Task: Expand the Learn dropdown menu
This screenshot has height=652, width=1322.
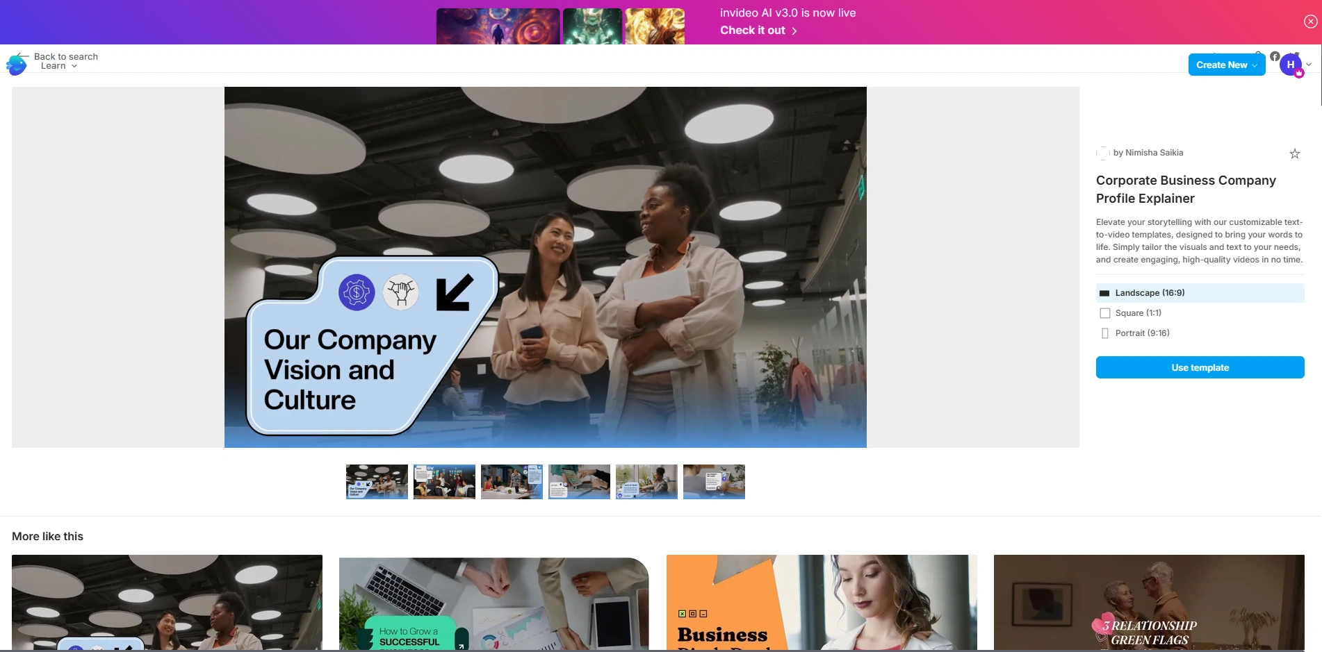Action: click(x=58, y=66)
